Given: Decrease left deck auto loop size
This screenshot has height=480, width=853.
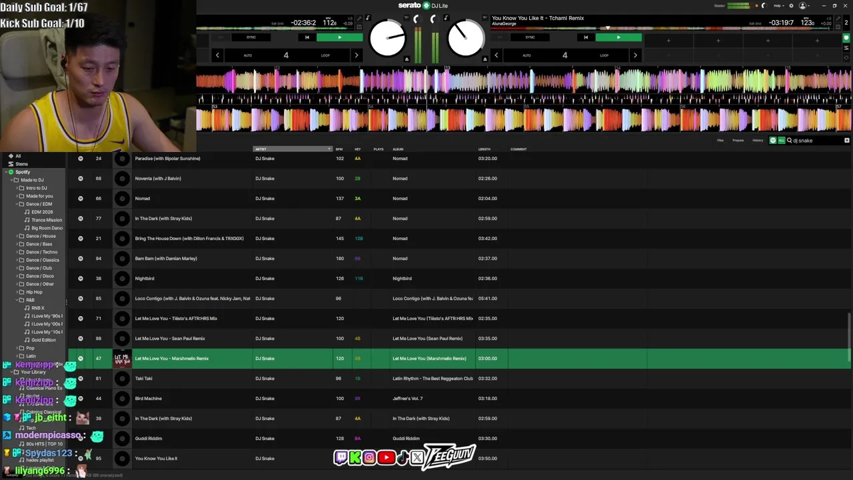Looking at the screenshot, I should coord(217,55).
